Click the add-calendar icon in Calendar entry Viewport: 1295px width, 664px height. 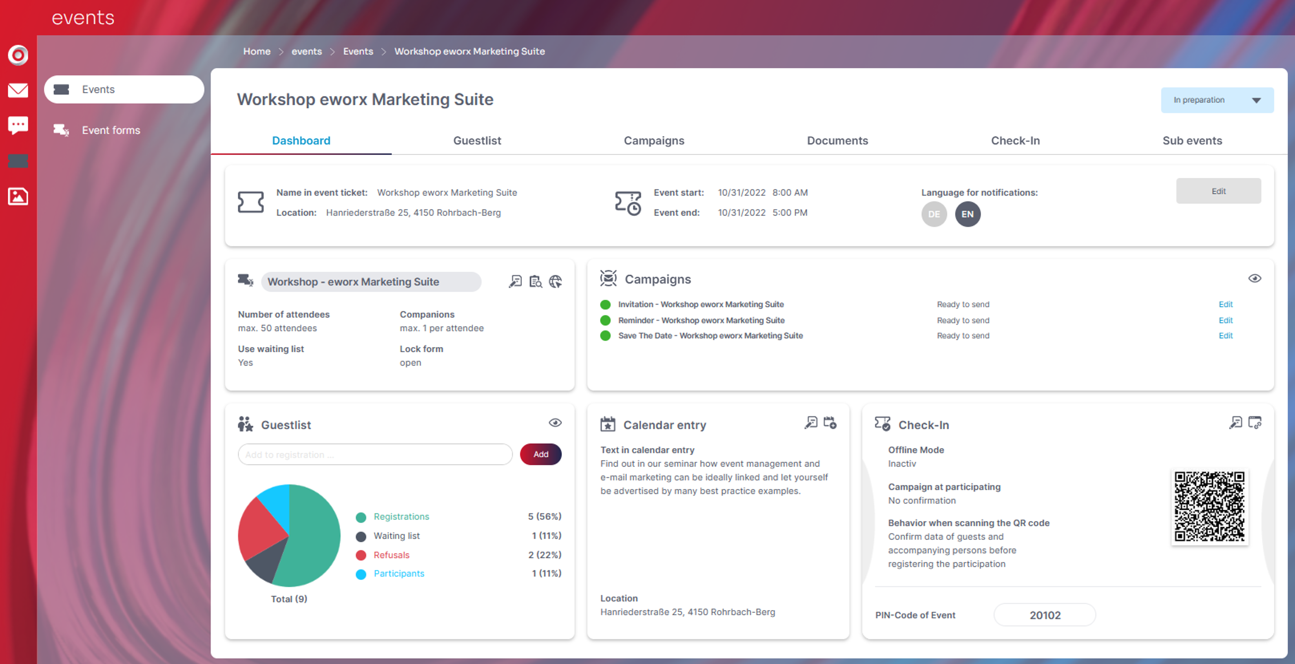(x=830, y=423)
